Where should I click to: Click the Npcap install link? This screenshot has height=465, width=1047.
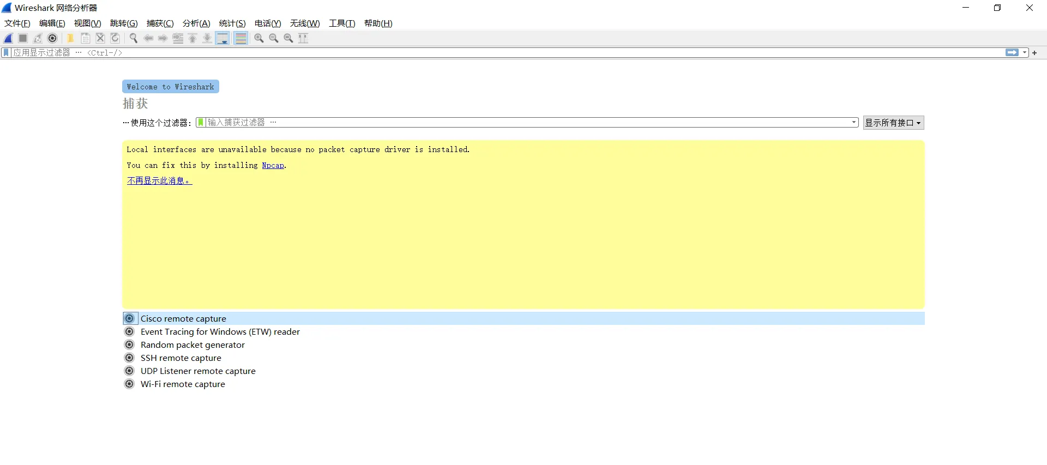coord(273,165)
